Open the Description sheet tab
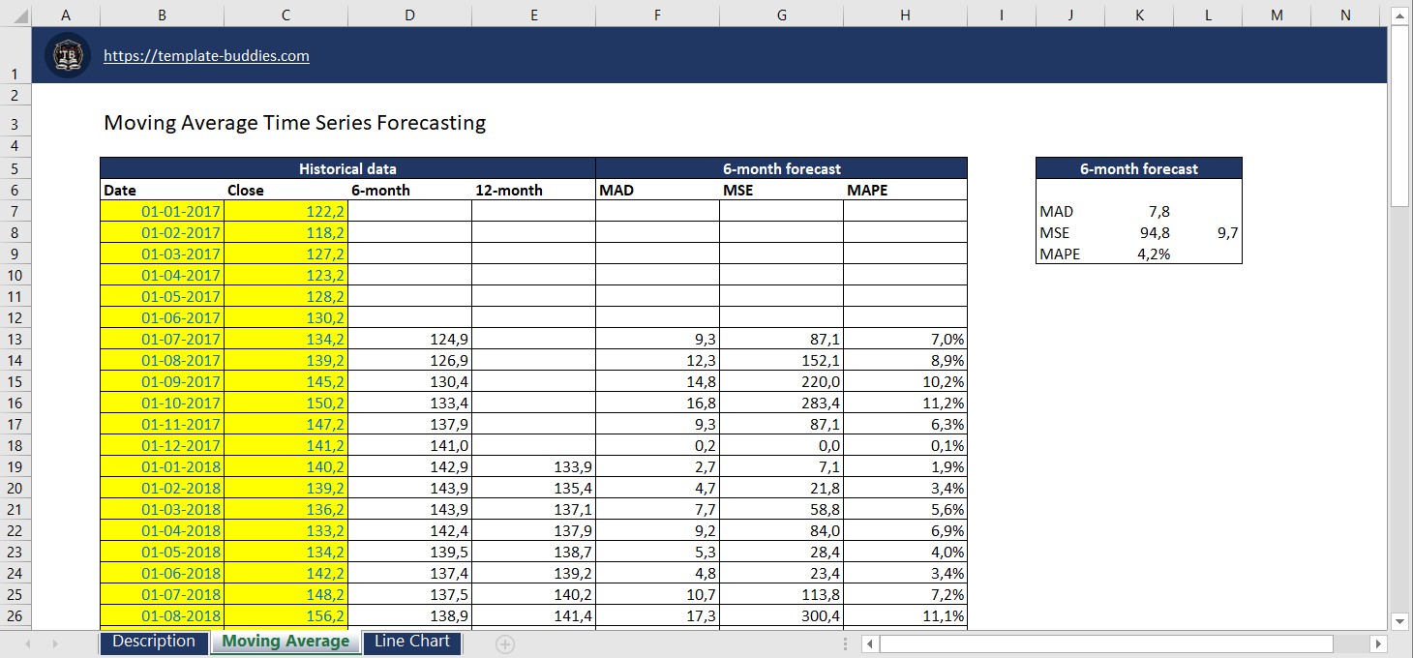Screen dimensions: 1413x658 point(154,642)
